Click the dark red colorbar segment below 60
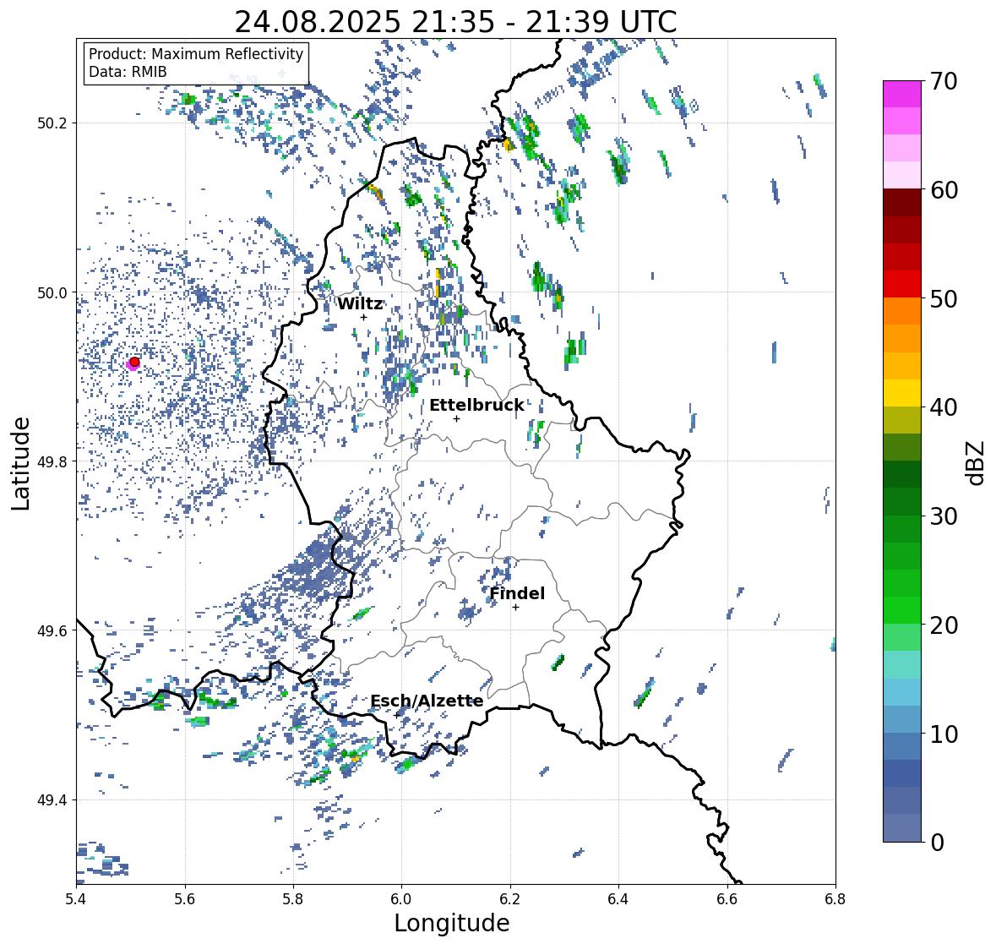 coord(902,203)
